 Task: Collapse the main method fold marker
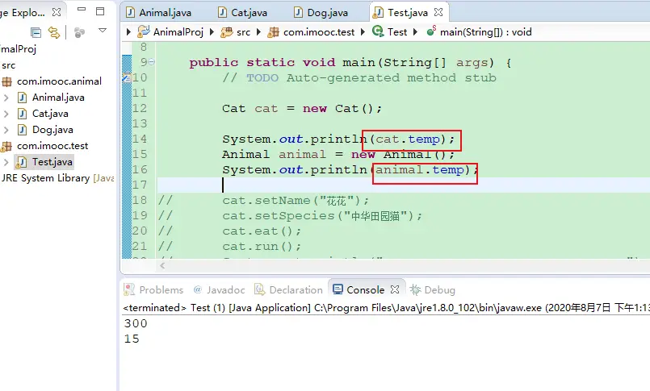pos(153,63)
